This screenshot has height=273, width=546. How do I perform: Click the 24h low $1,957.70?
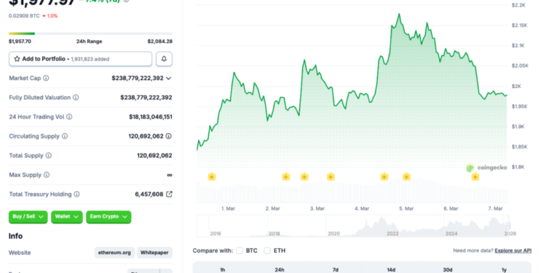coord(20,41)
